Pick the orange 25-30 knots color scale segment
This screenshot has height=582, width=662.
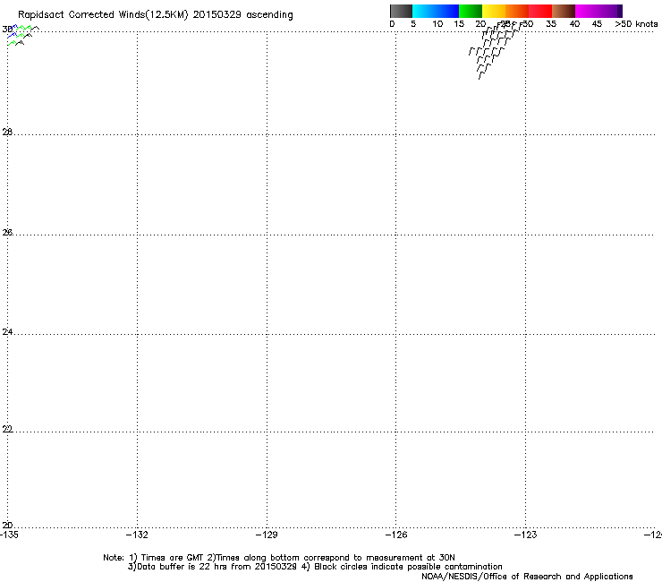coord(517,11)
